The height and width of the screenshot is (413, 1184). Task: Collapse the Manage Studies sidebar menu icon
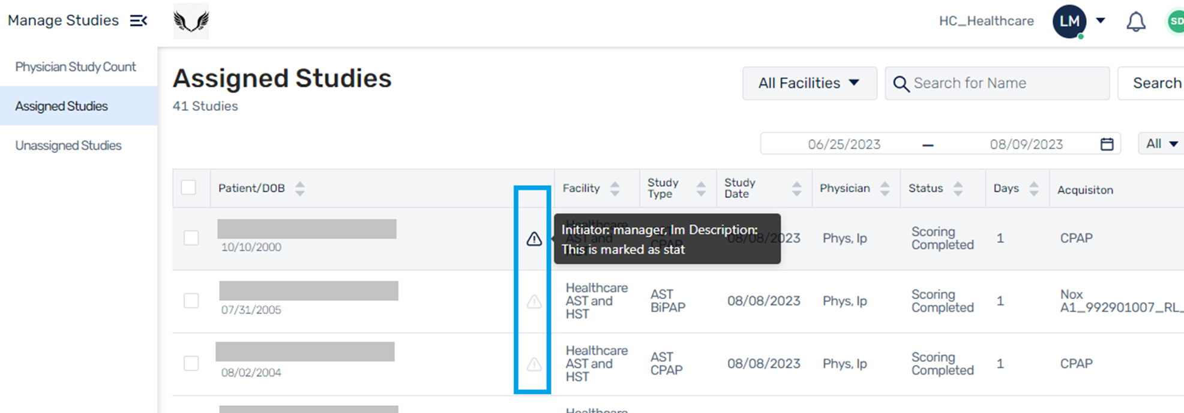coord(139,21)
